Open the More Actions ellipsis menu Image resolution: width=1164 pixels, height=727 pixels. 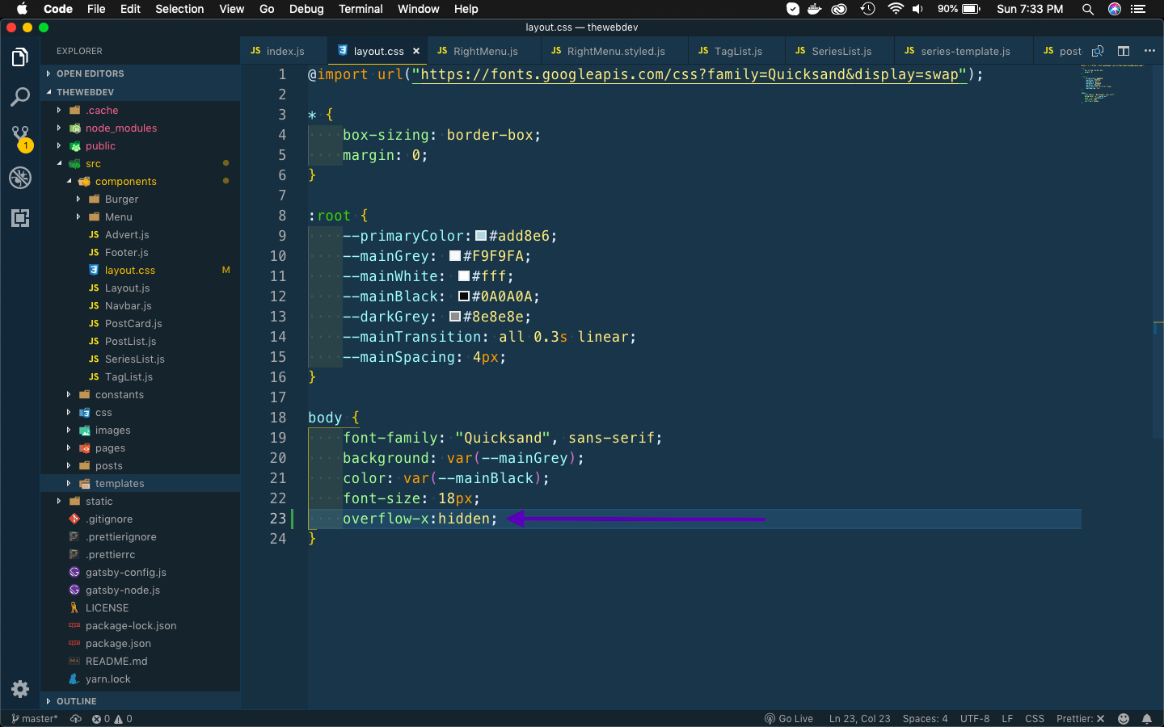click(x=1149, y=51)
